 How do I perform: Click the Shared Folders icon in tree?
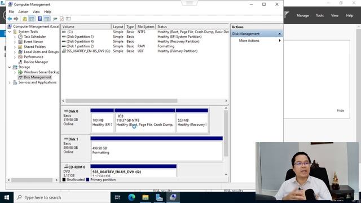20,47
